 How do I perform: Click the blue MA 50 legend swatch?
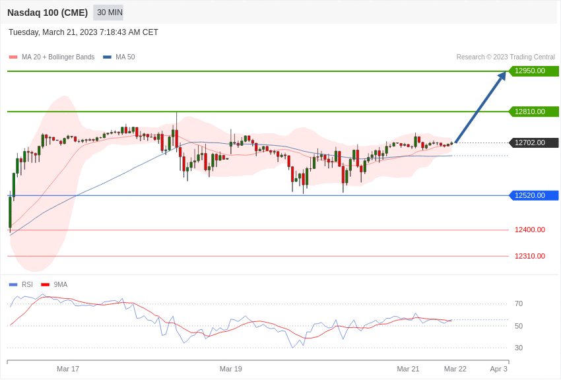pyautogui.click(x=107, y=57)
